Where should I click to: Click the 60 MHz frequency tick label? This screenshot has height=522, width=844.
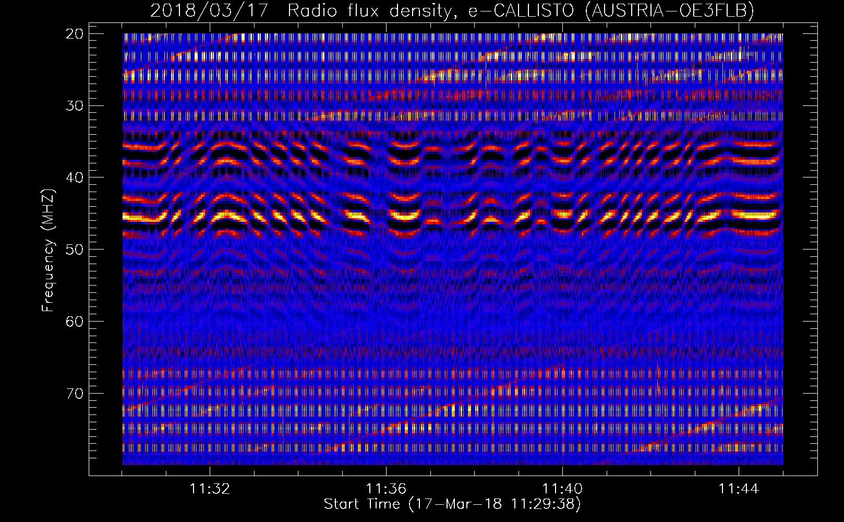click(x=75, y=321)
